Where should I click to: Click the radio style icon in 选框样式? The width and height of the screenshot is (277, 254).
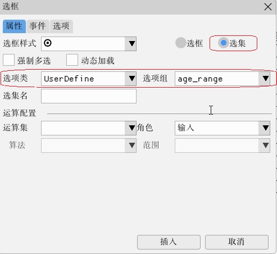click(48, 43)
